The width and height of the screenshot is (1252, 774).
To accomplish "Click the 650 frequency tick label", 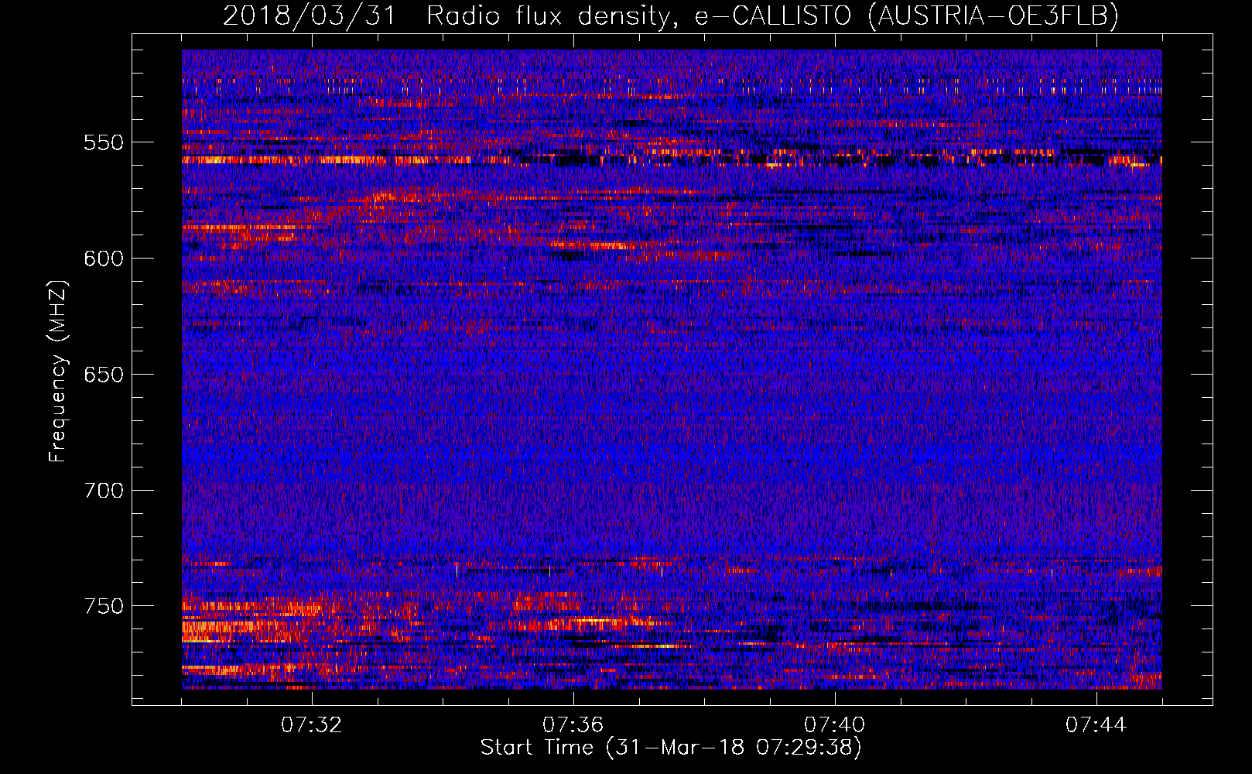I will coord(104,375).
